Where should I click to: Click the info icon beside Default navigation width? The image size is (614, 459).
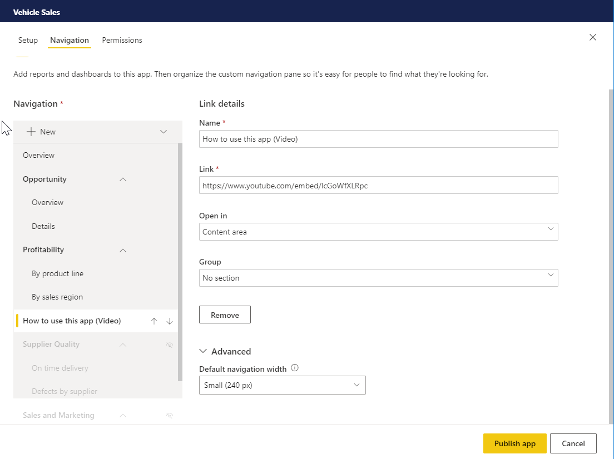[295, 367]
